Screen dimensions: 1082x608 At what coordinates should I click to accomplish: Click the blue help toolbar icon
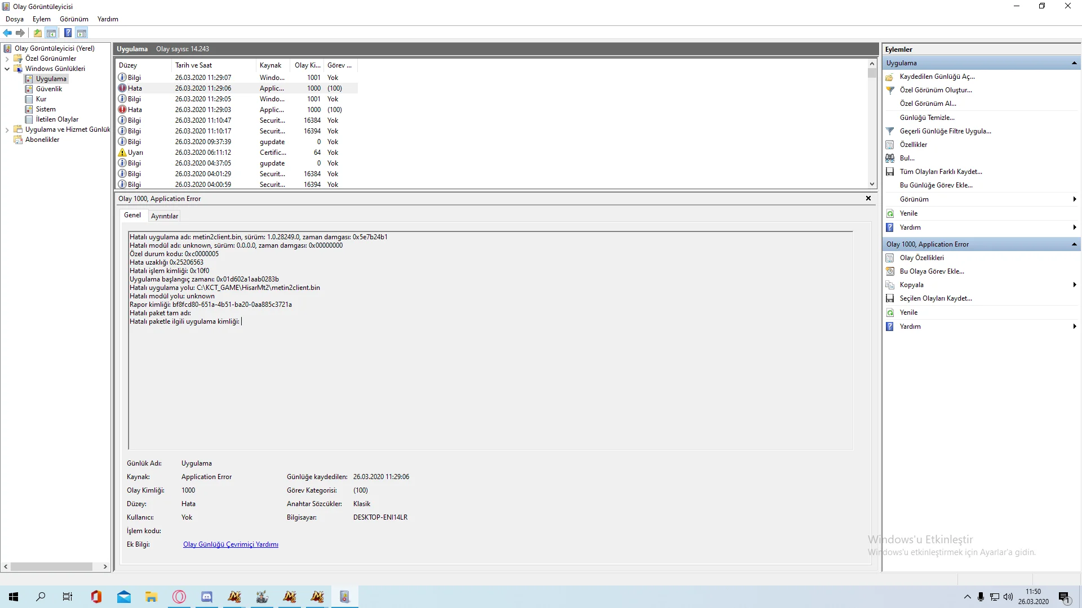68,33
